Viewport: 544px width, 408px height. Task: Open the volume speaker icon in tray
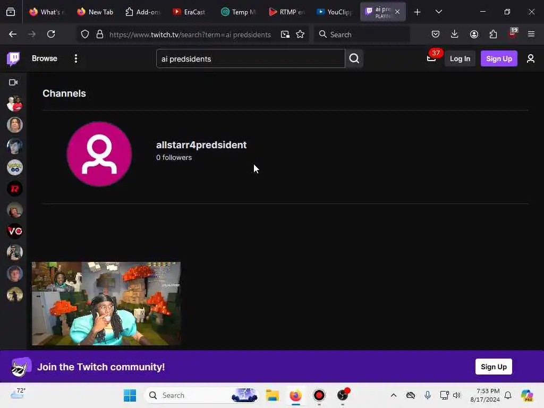456,395
